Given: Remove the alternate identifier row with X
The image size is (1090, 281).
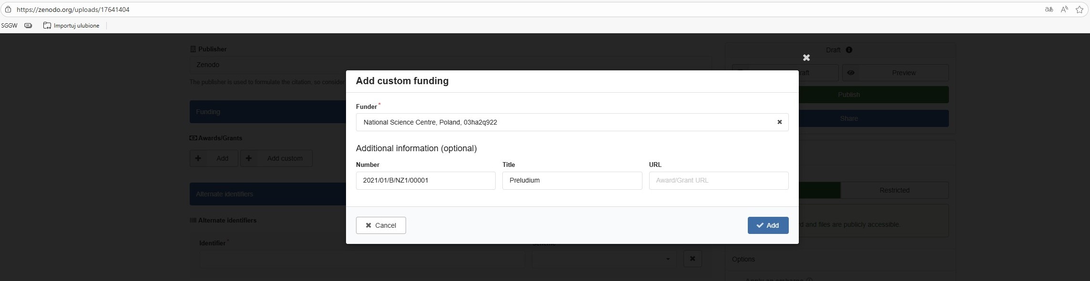Looking at the screenshot, I should 693,259.
